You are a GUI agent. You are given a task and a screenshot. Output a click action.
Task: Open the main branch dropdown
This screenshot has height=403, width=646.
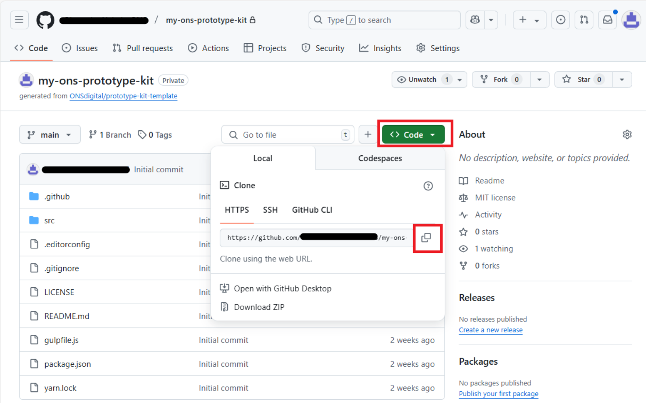point(50,134)
